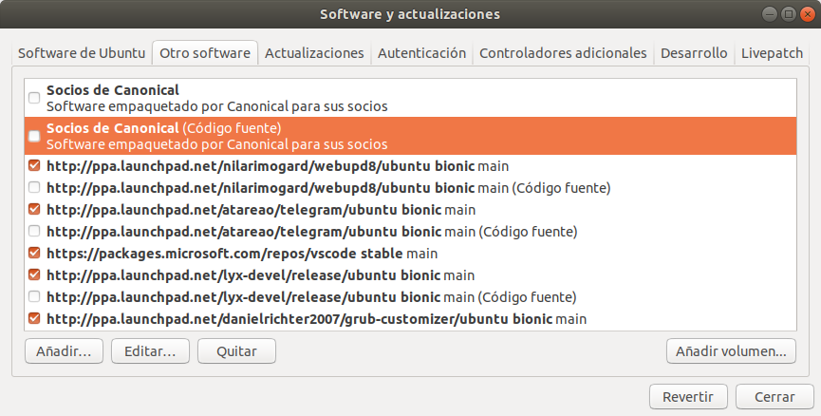Go to the Autenticación tab

(x=422, y=53)
